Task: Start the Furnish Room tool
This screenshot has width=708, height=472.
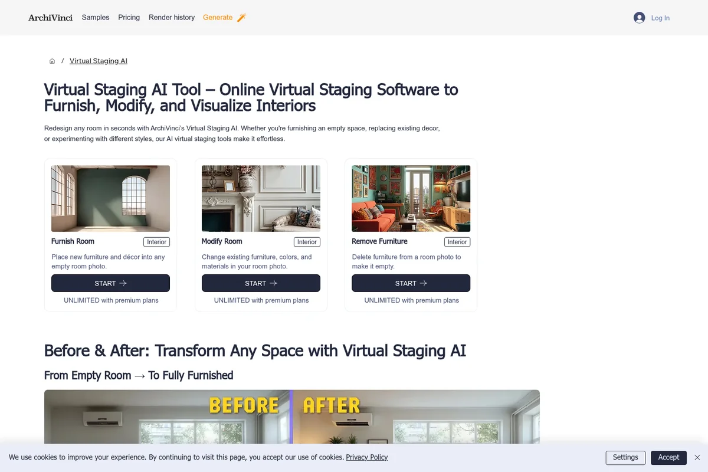Action: pyautogui.click(x=110, y=283)
